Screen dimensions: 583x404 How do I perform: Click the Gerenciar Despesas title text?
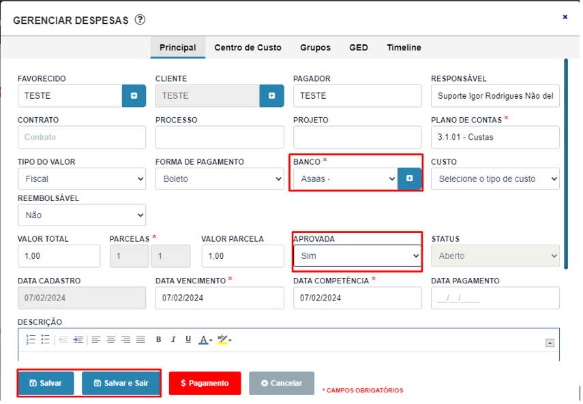pos(71,20)
